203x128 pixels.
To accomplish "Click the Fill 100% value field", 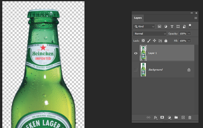I will (x=183, y=41).
